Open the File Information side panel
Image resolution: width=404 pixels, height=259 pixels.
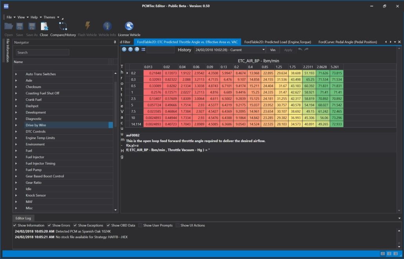pos(8,51)
